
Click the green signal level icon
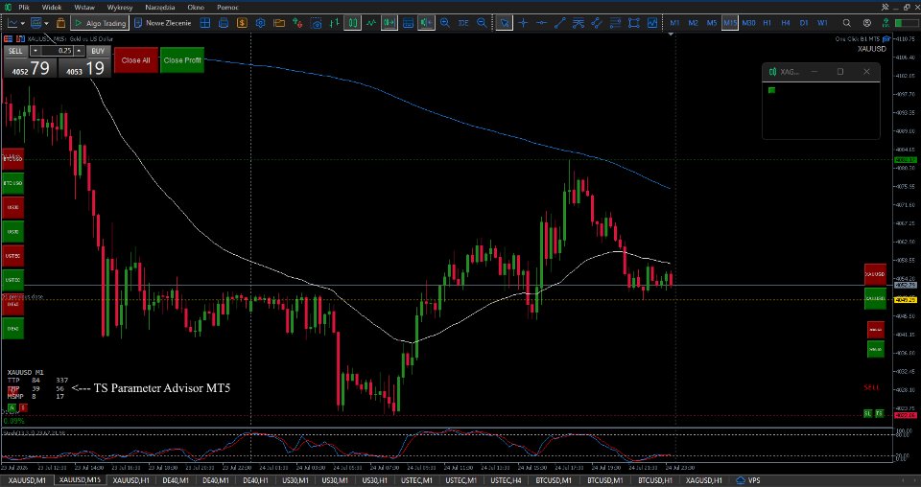point(886,23)
